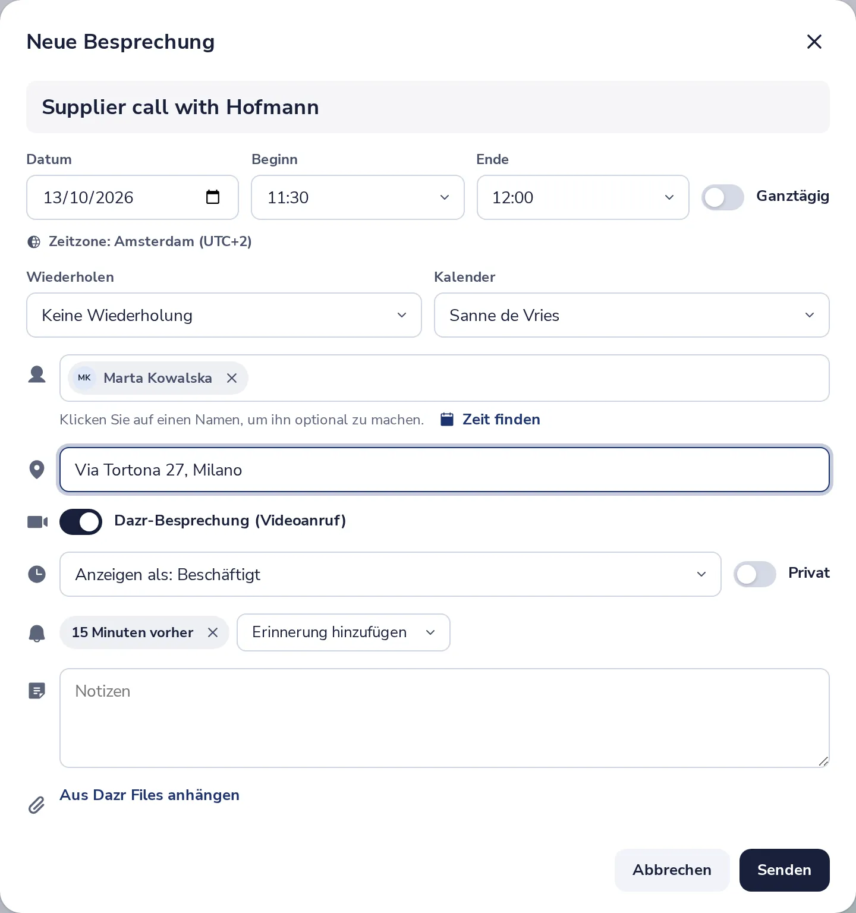Viewport: 856px width, 913px height.
Task: Open the Kalender Sanne de Vries dropdown
Action: (632, 315)
